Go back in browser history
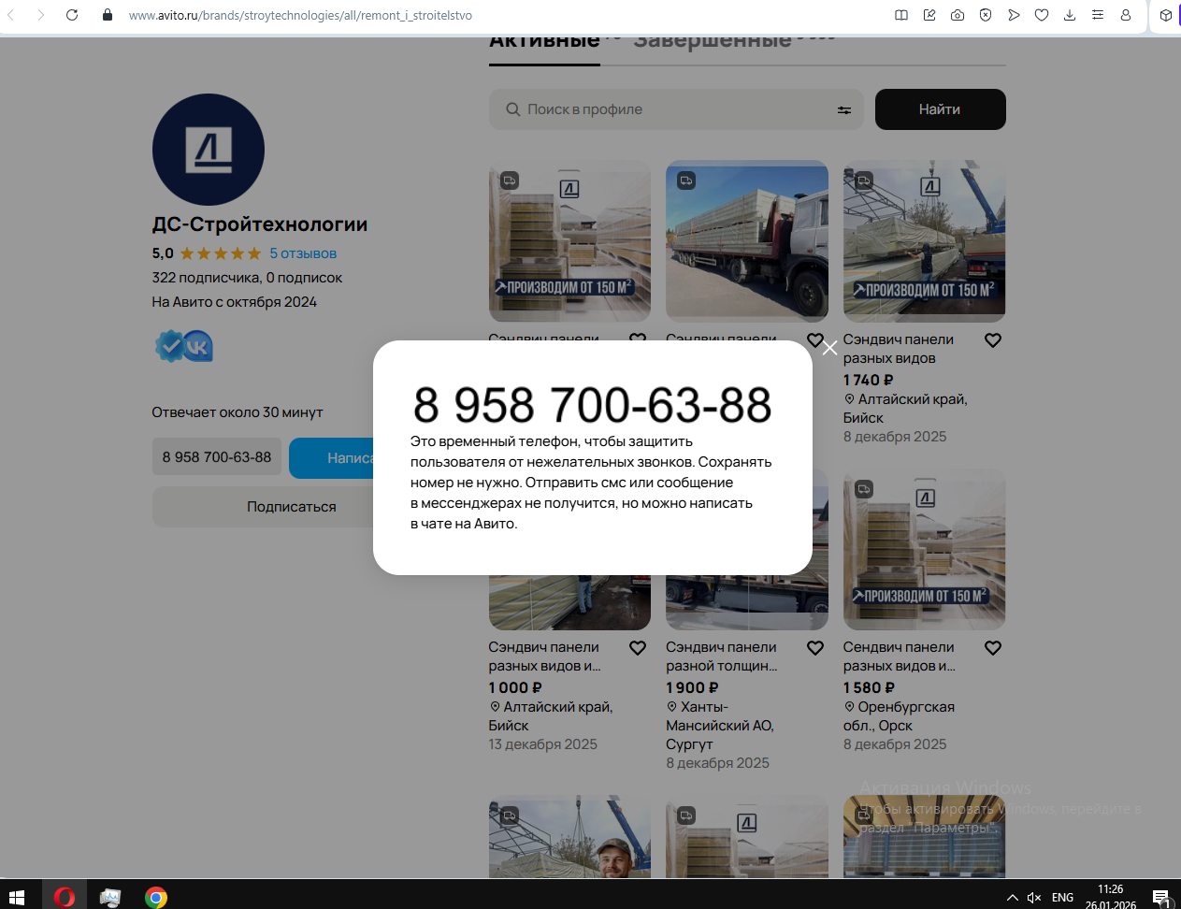1181x909 pixels. (11, 15)
